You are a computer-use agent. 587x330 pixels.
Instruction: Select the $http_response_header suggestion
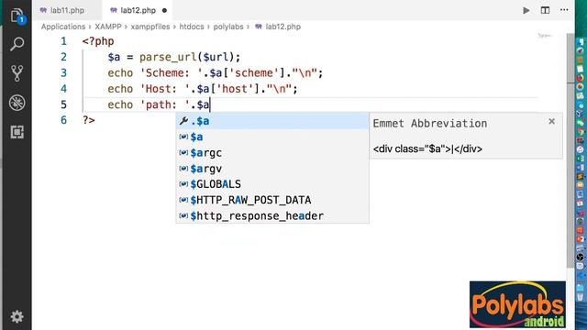272,215
